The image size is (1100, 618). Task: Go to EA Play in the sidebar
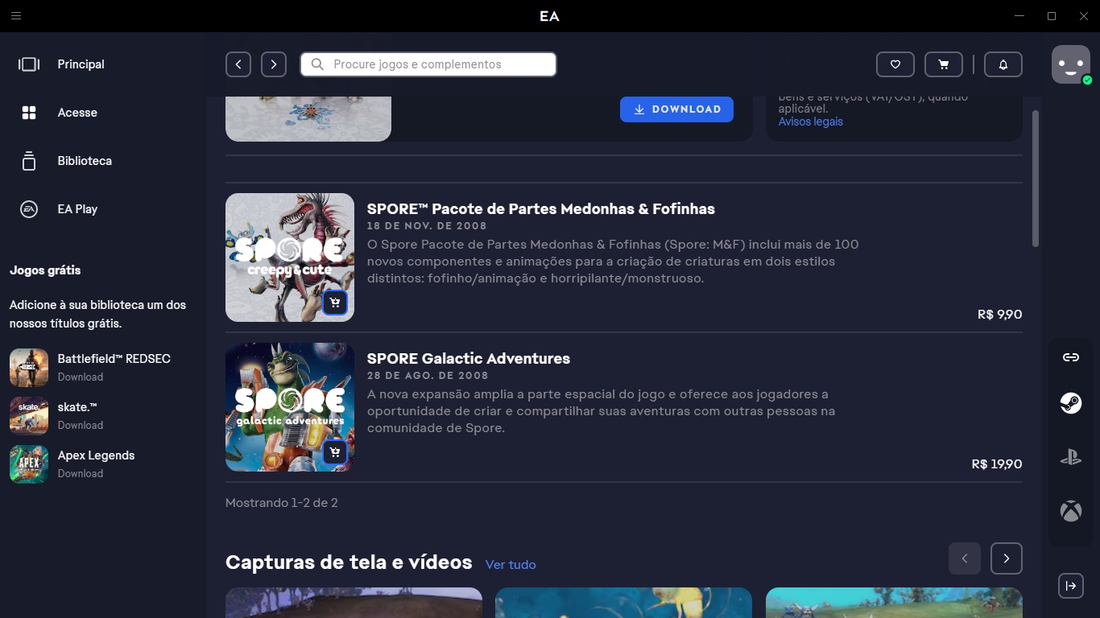tap(77, 209)
